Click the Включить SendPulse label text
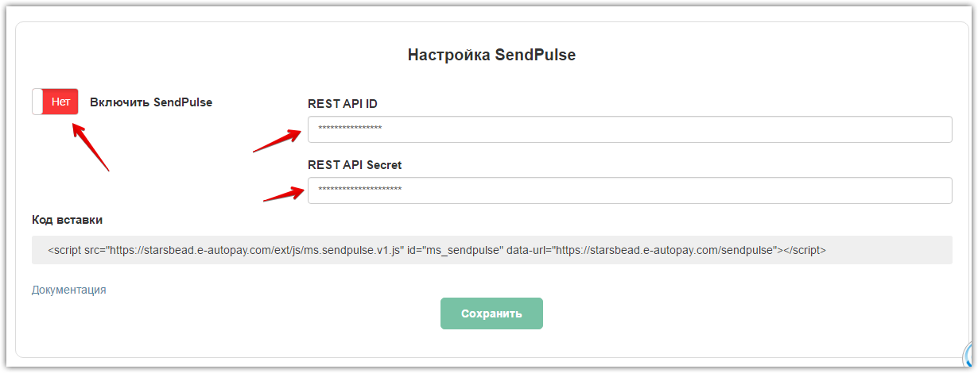Screen dimensions: 978x373 click(151, 102)
